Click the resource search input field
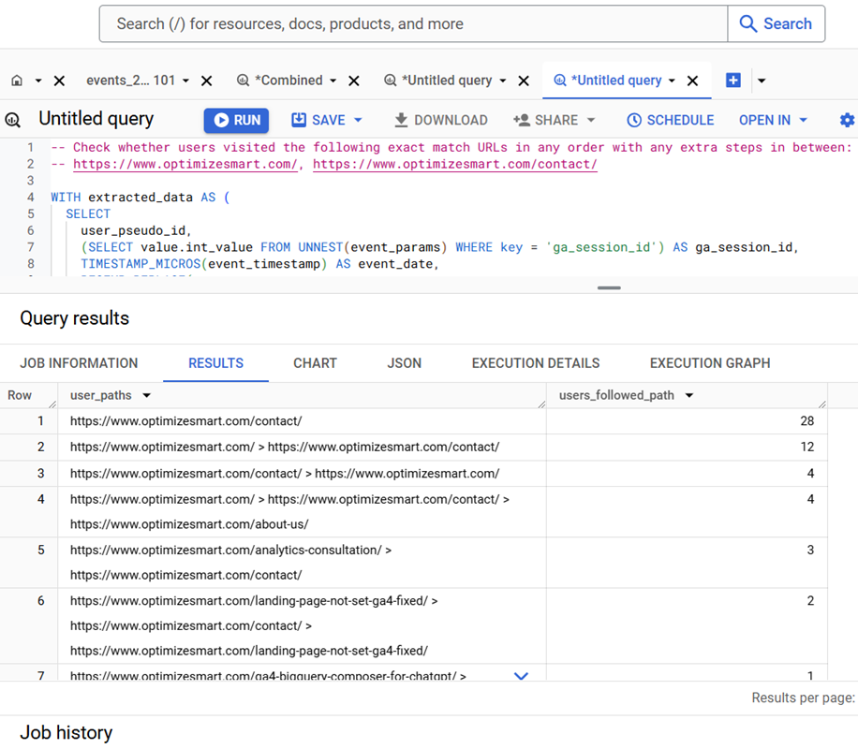 (412, 23)
